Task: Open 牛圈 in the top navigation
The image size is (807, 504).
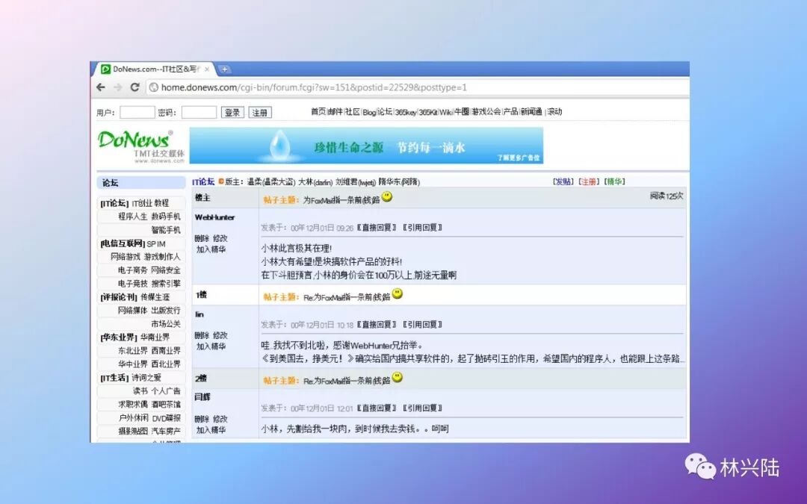Action: 463,111
